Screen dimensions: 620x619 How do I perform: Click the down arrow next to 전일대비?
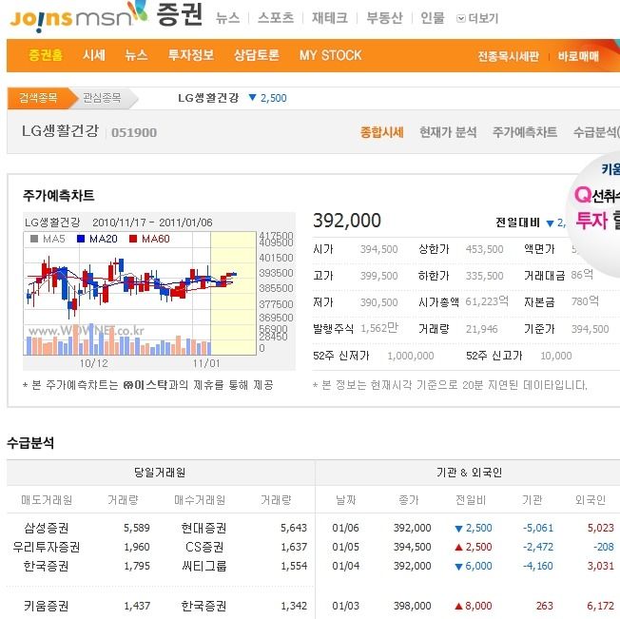[550, 223]
